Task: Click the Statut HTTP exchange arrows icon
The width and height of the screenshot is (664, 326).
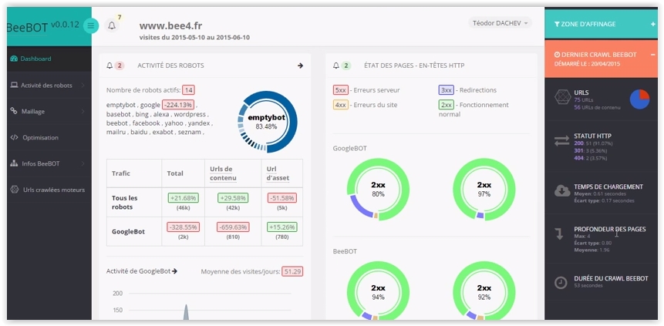Action: 562,141
